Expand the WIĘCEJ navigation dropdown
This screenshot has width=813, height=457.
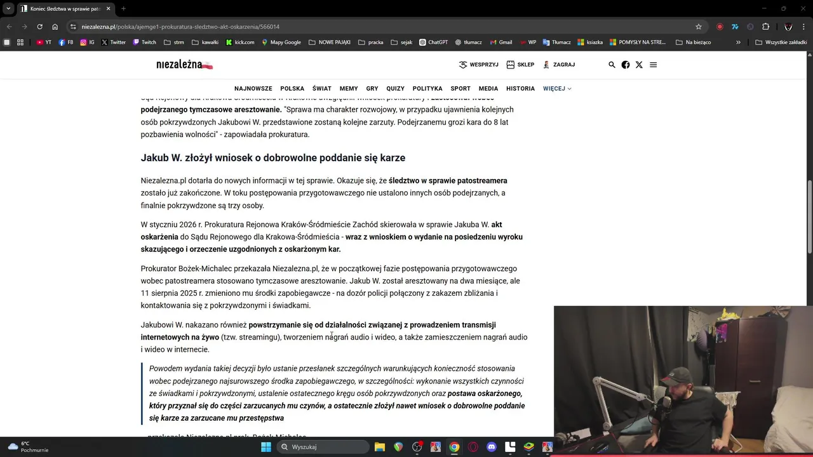coord(557,88)
